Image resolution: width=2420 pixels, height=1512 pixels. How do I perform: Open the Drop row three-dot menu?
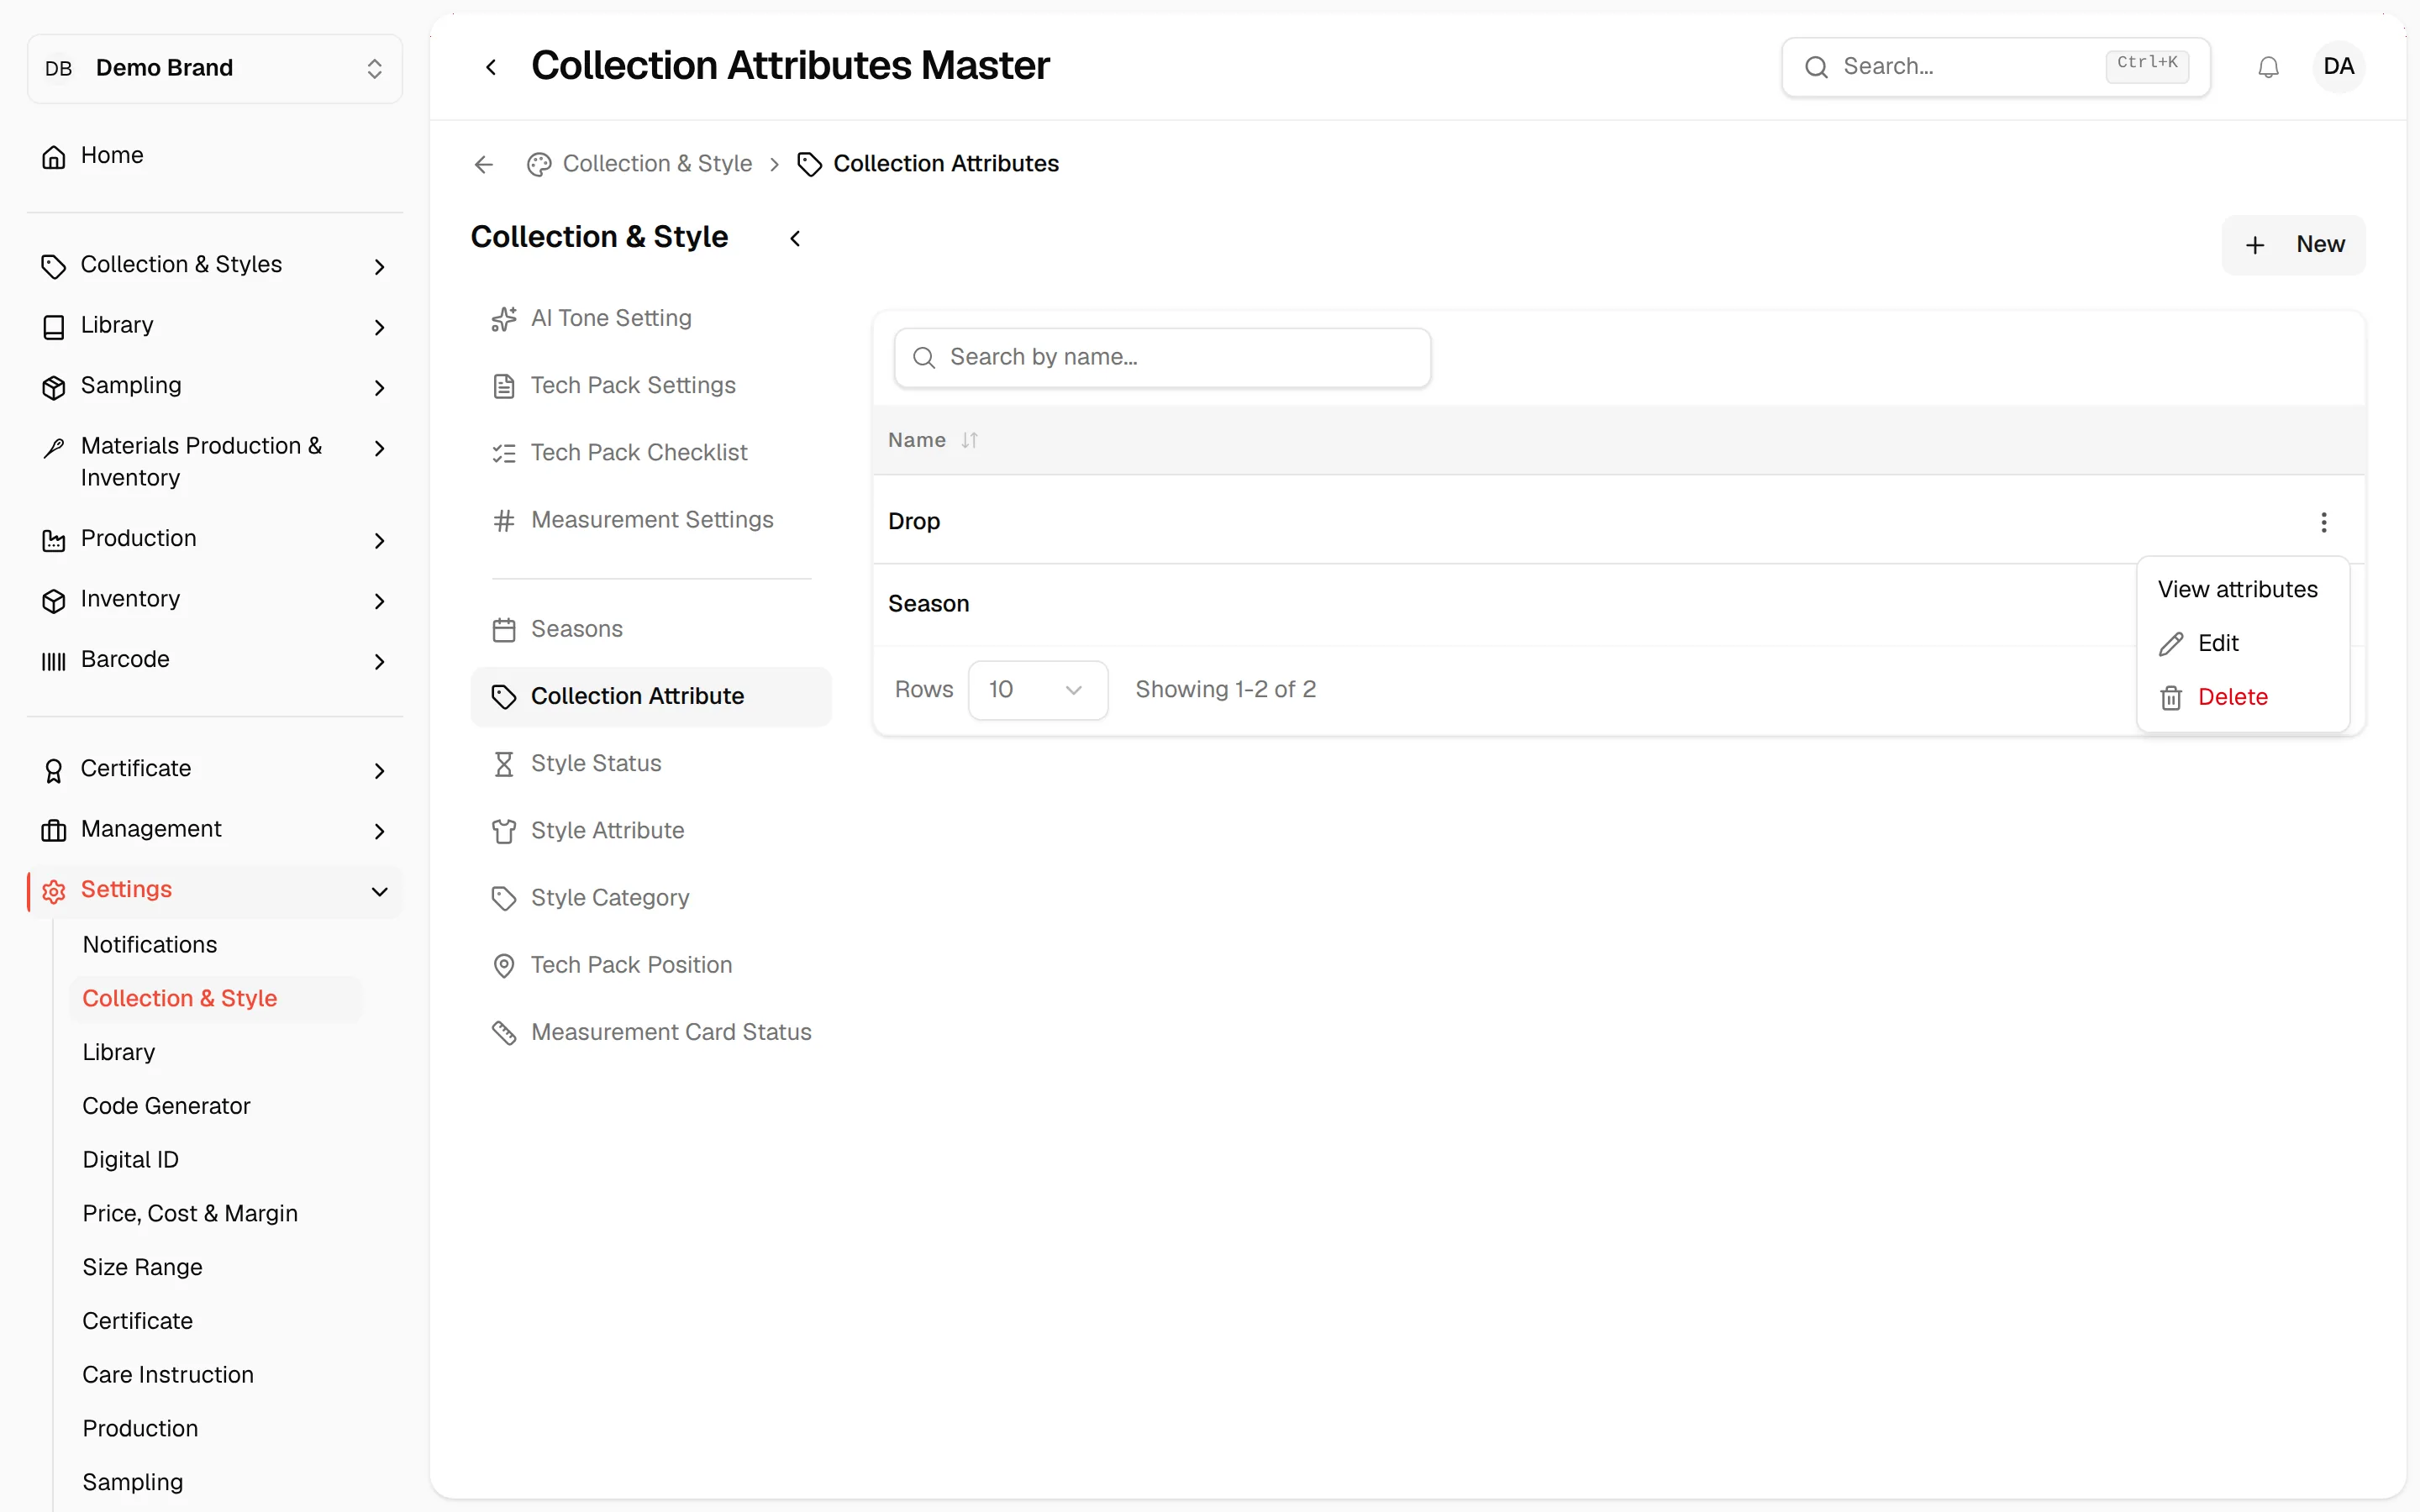coord(2323,522)
